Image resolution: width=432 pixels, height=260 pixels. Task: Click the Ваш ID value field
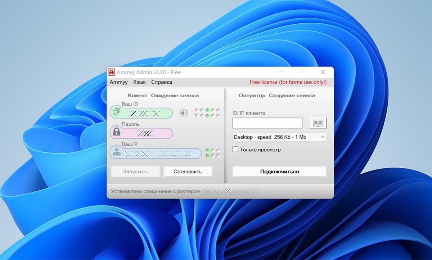click(x=146, y=113)
